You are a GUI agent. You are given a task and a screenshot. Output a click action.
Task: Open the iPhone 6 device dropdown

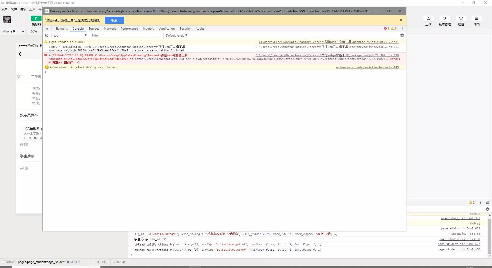pos(13,31)
